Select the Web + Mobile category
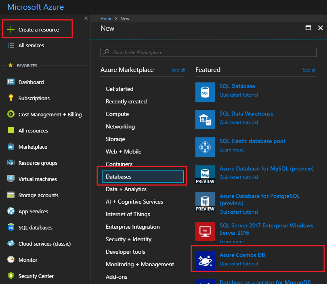 click(124, 151)
